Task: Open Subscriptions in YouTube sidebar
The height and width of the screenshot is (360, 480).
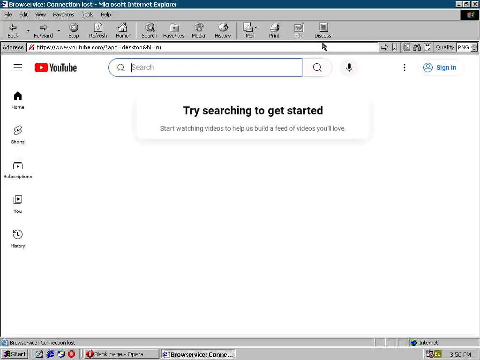Action: tap(18, 170)
